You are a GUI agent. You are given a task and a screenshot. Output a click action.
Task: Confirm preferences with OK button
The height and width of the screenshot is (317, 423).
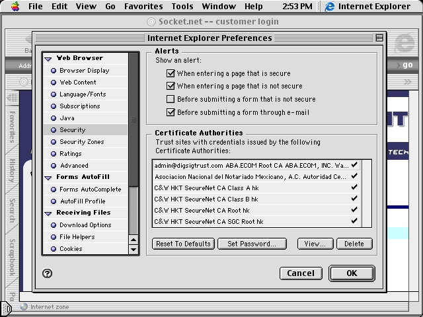tap(352, 273)
